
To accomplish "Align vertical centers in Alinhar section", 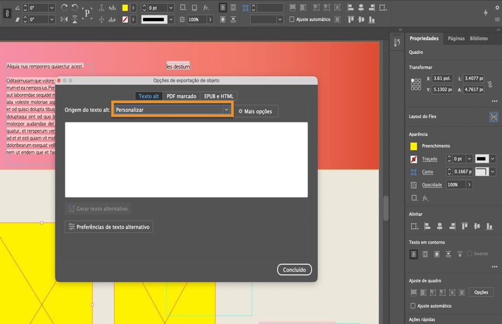I will 477,226.
